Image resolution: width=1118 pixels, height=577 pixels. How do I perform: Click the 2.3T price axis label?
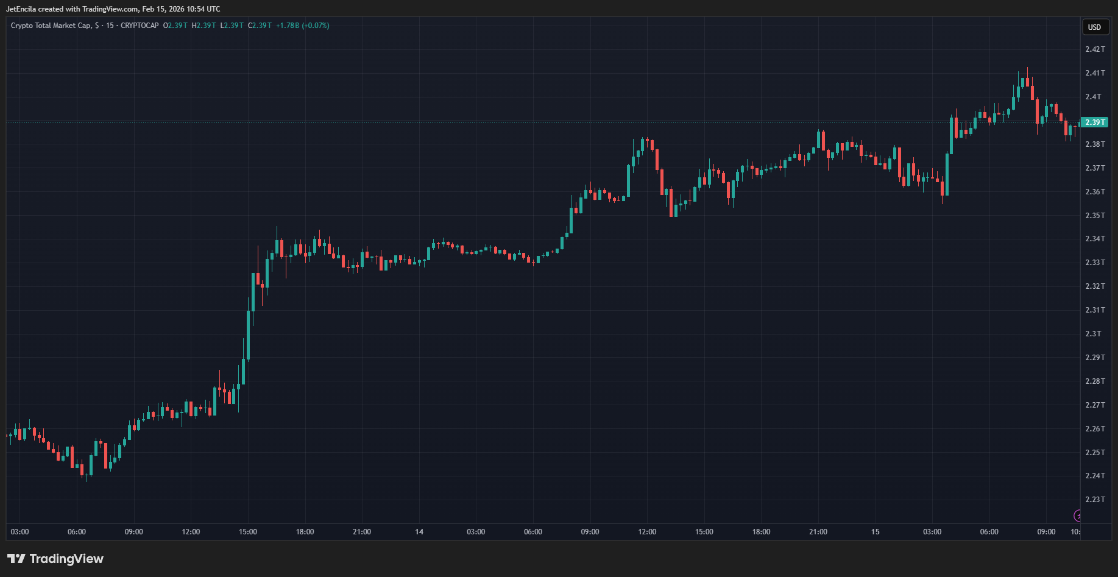click(x=1093, y=334)
